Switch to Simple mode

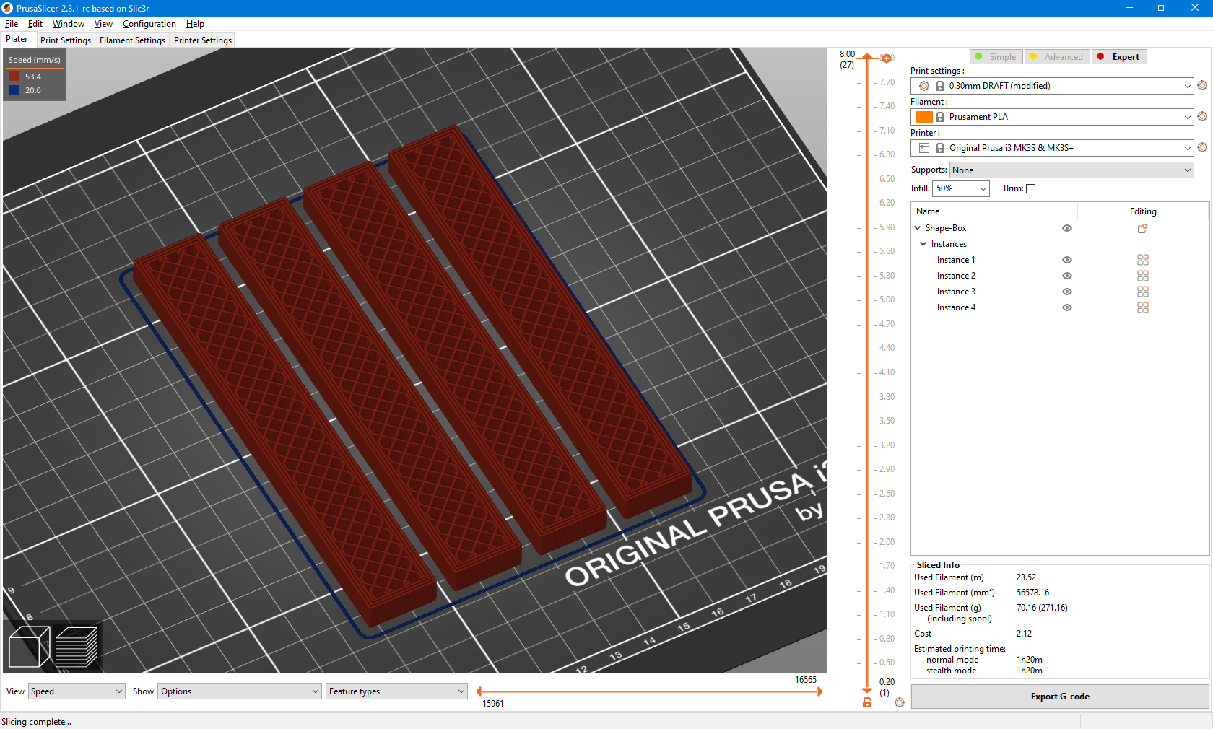[996, 57]
